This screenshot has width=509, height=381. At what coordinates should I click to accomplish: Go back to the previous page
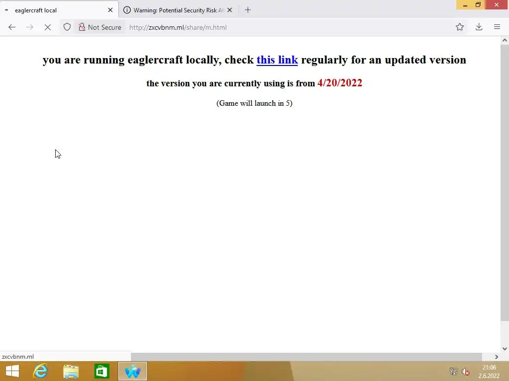(x=12, y=27)
